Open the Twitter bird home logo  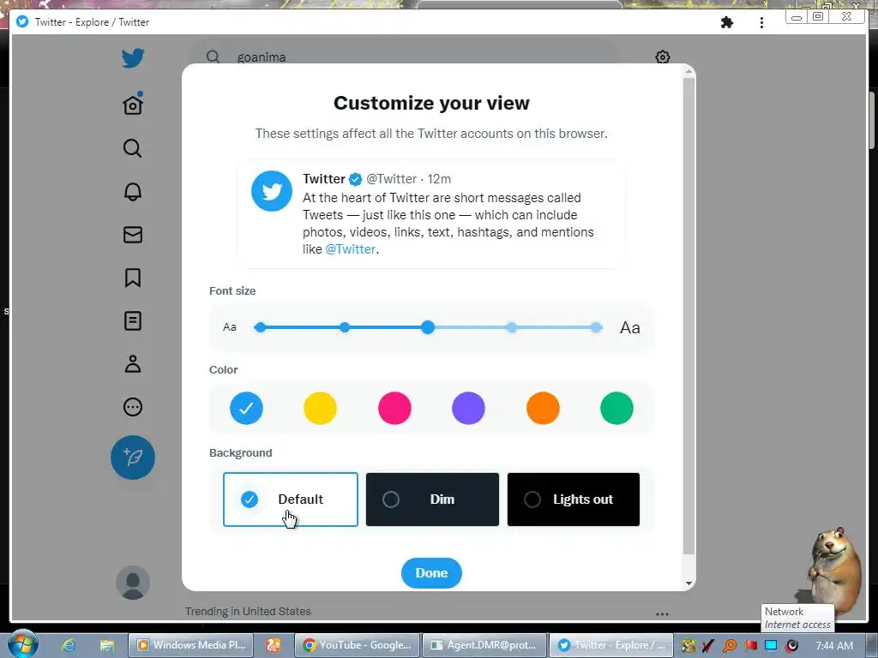[x=133, y=57]
